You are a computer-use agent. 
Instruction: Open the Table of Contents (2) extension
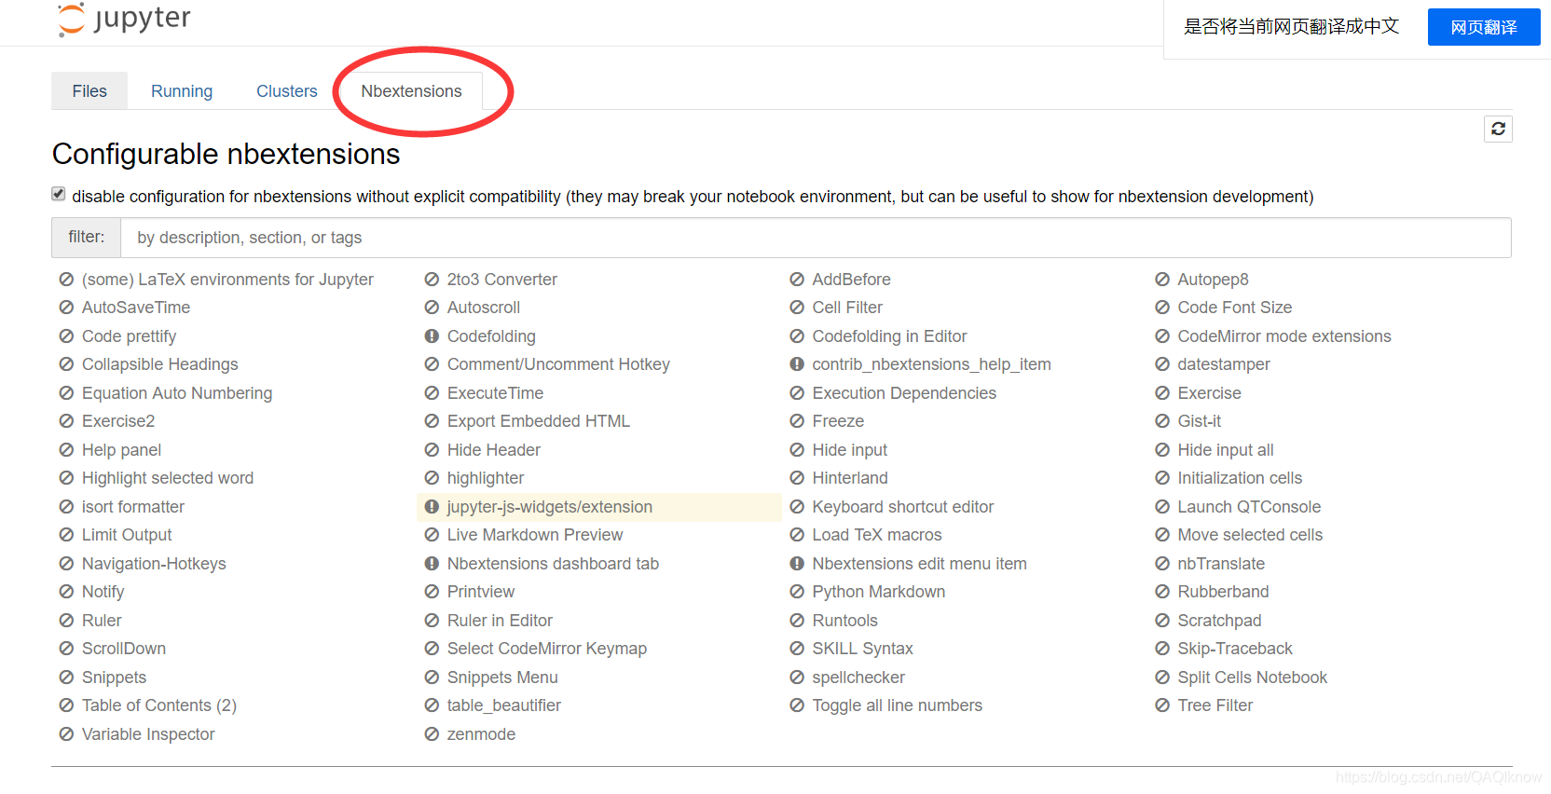click(159, 705)
